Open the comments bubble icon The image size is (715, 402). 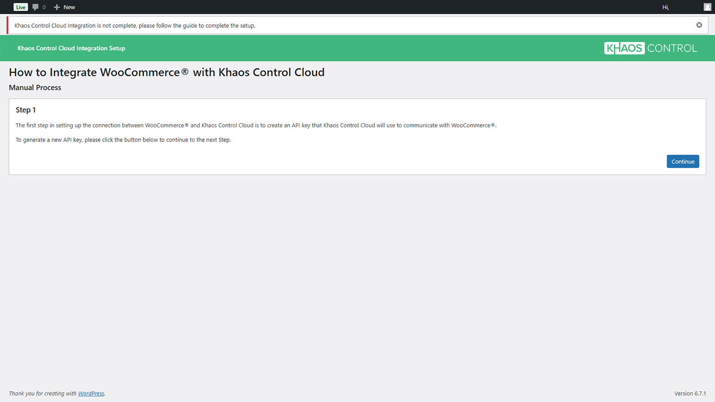click(35, 7)
